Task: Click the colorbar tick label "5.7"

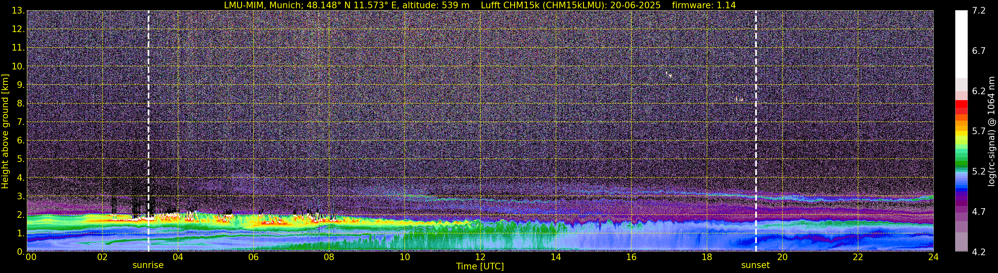Action: click(x=979, y=132)
